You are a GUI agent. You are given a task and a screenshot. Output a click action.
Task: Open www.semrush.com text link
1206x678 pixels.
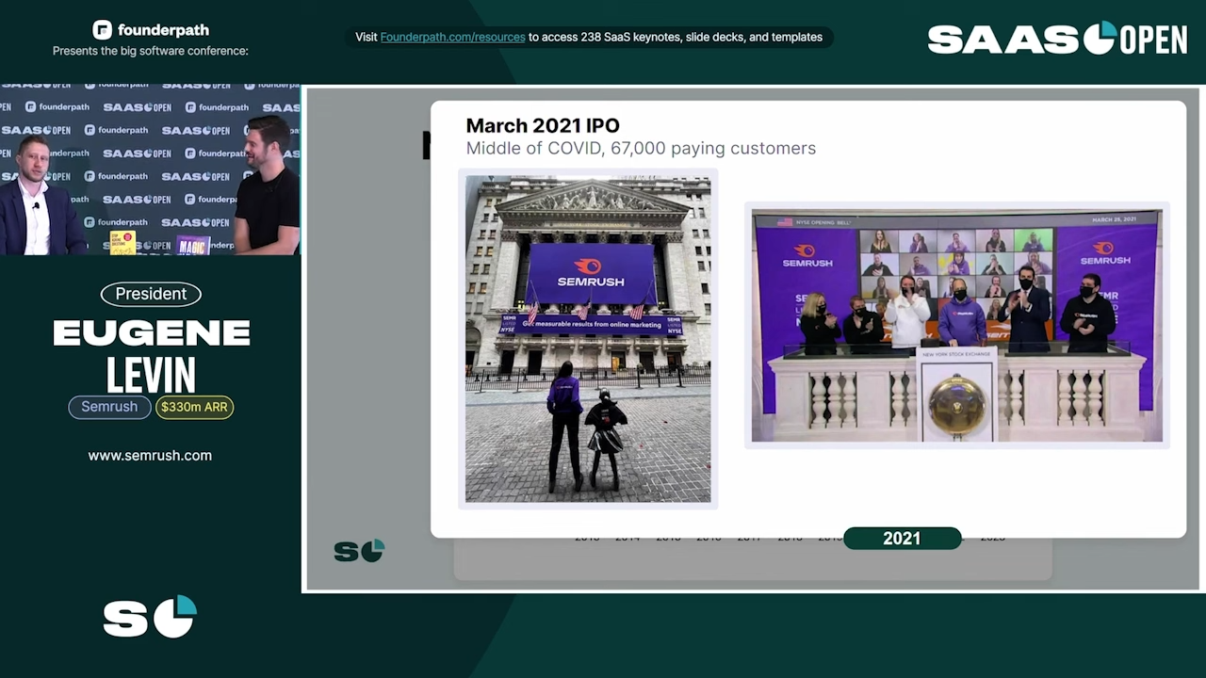[150, 456]
